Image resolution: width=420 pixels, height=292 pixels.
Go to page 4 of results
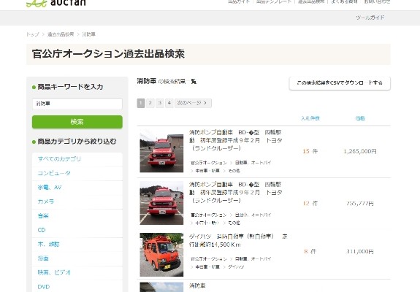[169, 103]
